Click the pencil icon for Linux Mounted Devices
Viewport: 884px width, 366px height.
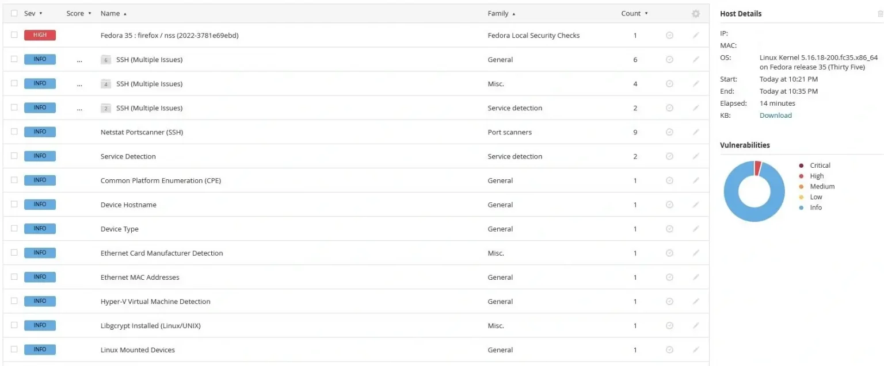point(696,350)
